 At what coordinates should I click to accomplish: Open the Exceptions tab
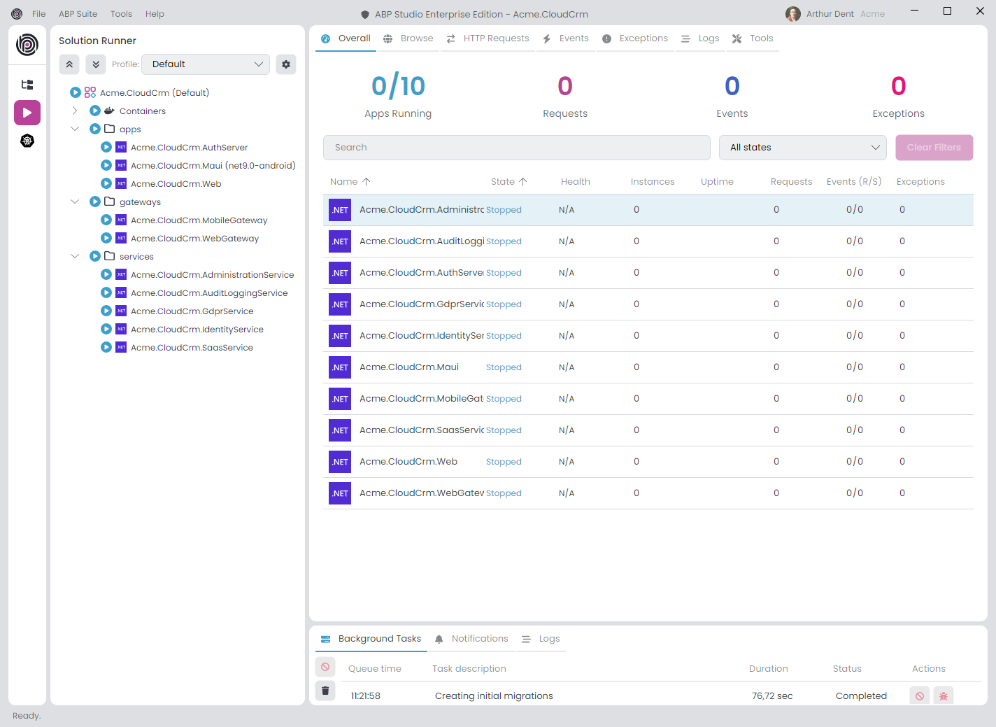(635, 38)
